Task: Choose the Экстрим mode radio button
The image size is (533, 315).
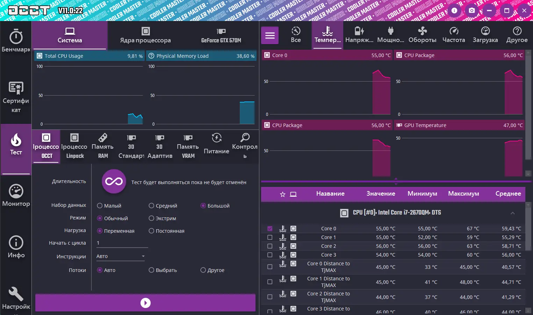Action: pos(151,218)
